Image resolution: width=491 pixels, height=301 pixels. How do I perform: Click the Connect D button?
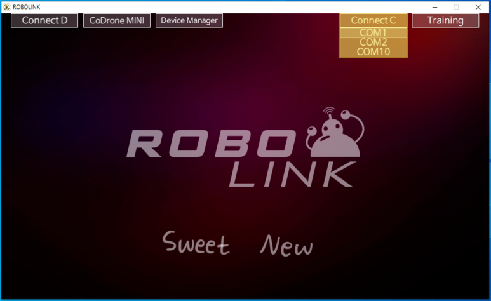[x=44, y=21]
